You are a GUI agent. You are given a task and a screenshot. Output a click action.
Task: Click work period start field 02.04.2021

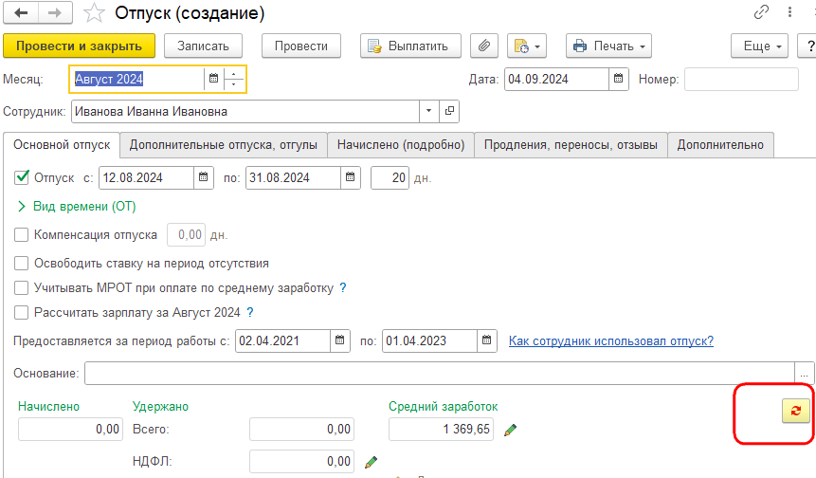[283, 340]
